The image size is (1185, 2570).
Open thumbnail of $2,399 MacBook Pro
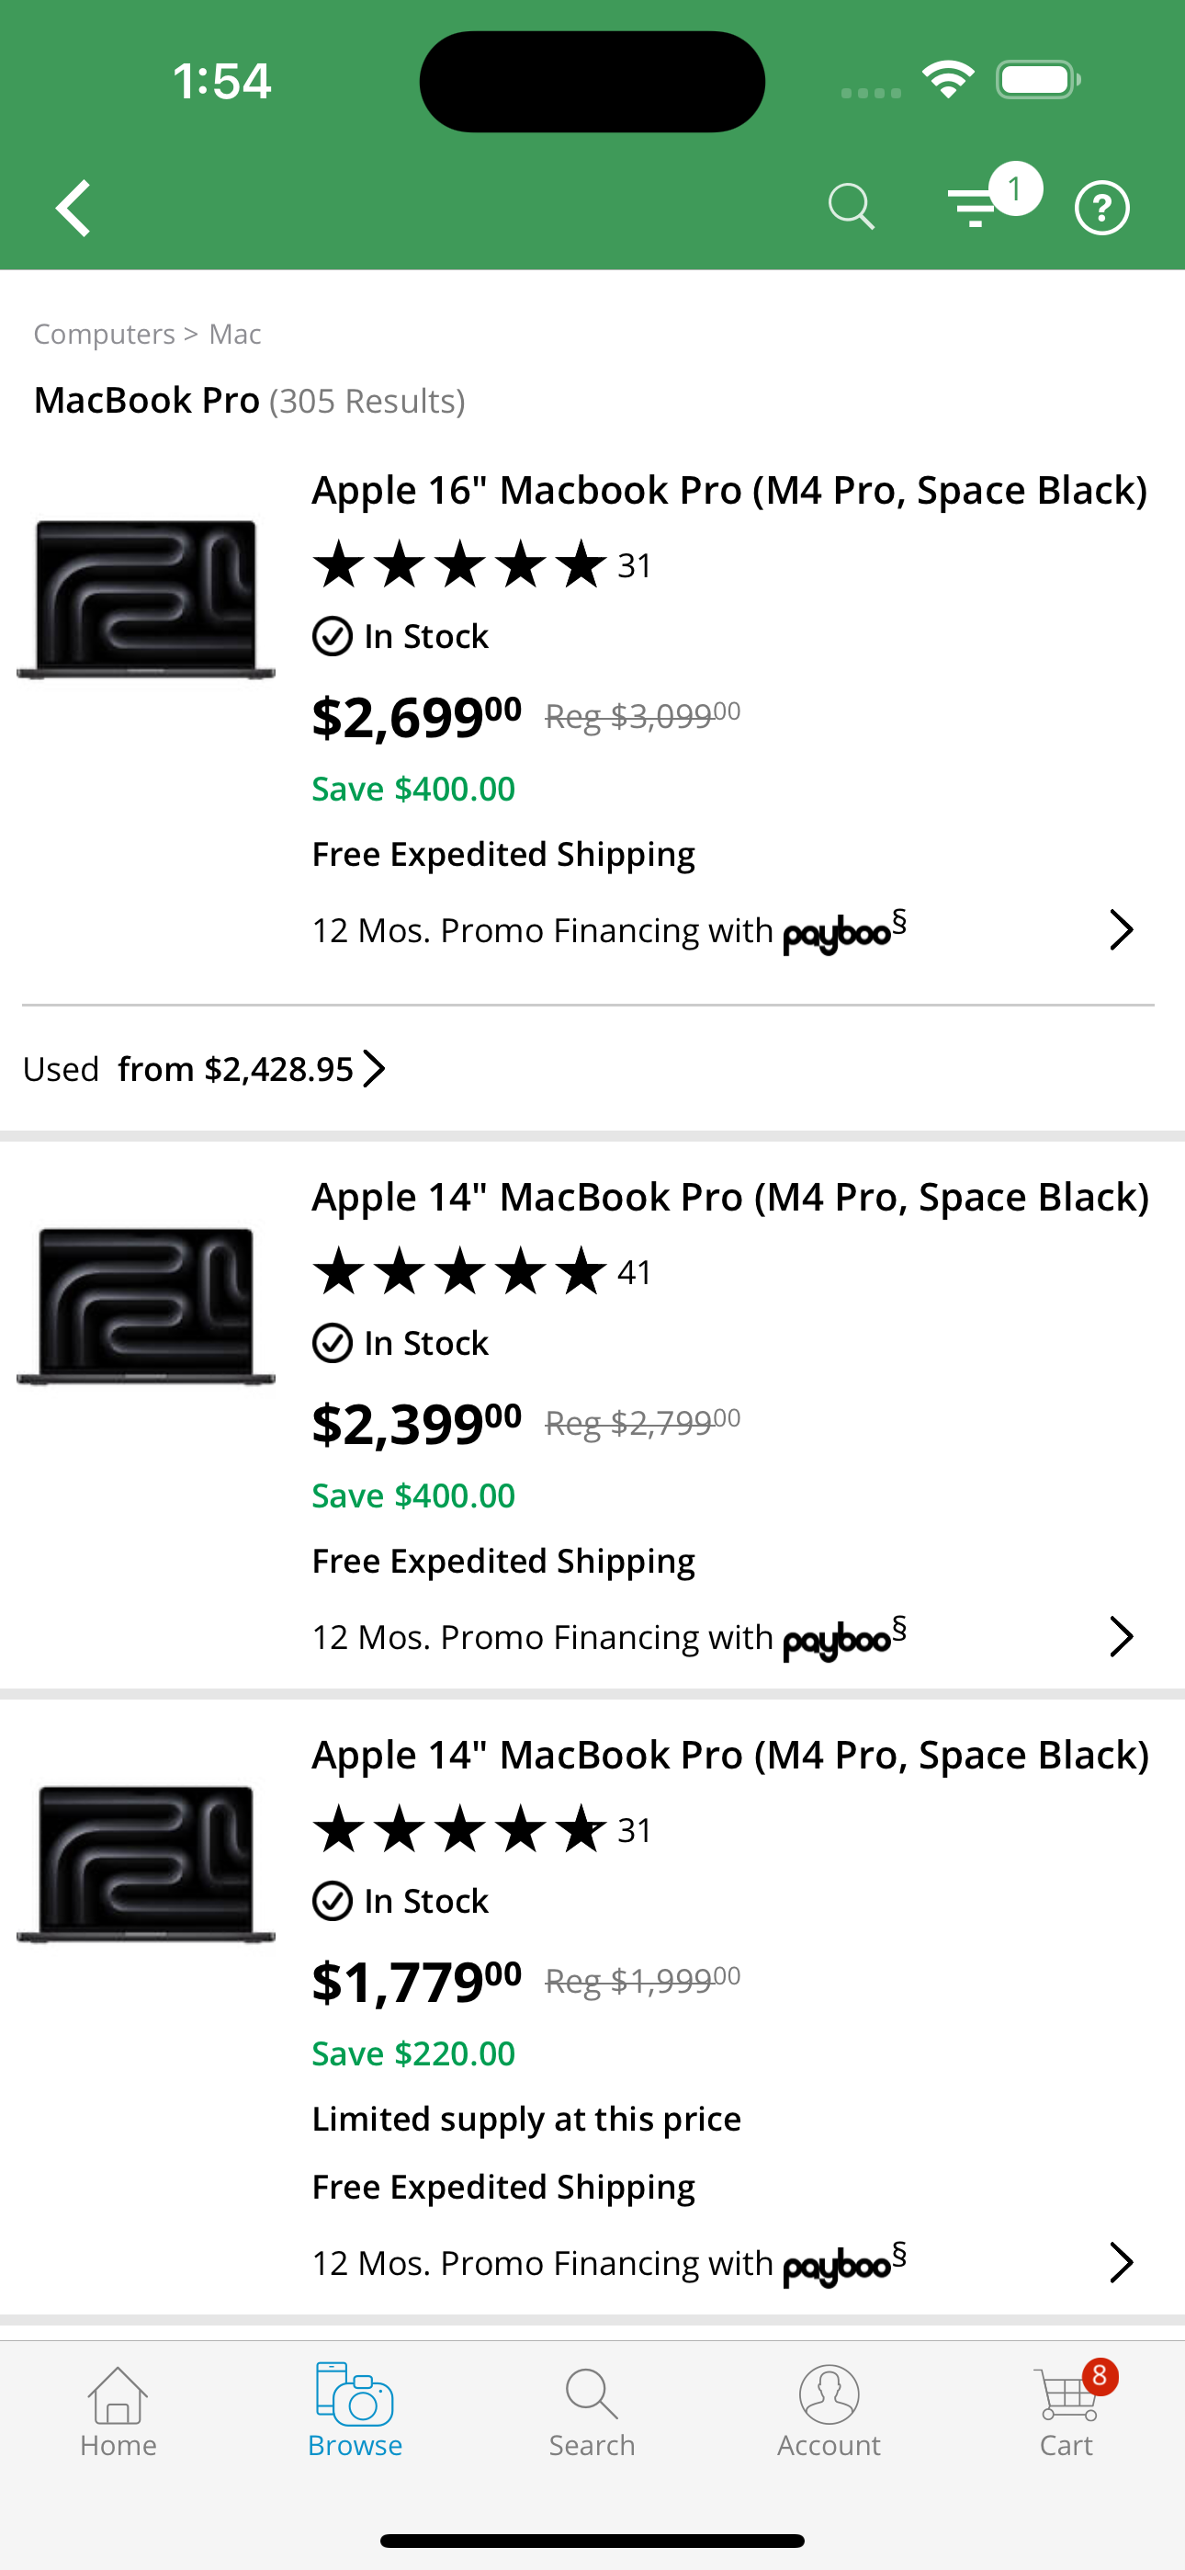pyautogui.click(x=146, y=1305)
